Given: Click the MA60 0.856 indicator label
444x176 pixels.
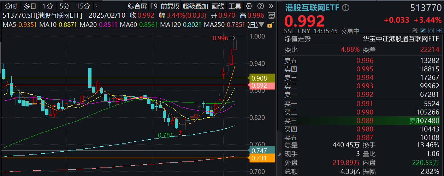Looking at the screenshot, I should point(139,25).
